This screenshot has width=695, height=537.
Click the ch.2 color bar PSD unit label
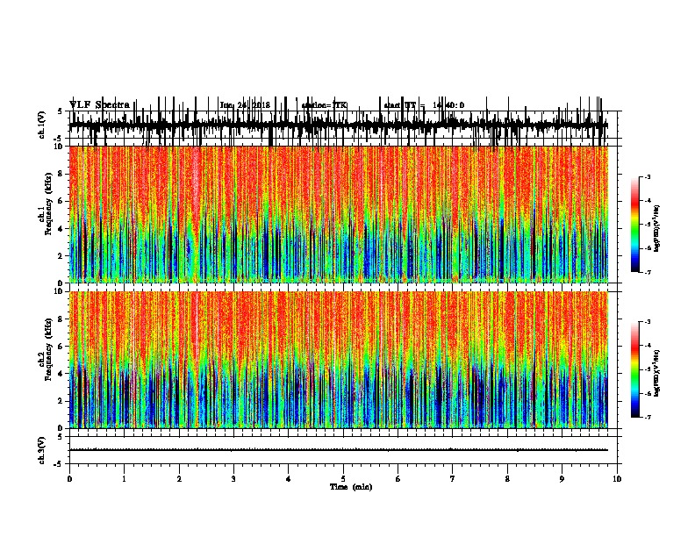[657, 373]
